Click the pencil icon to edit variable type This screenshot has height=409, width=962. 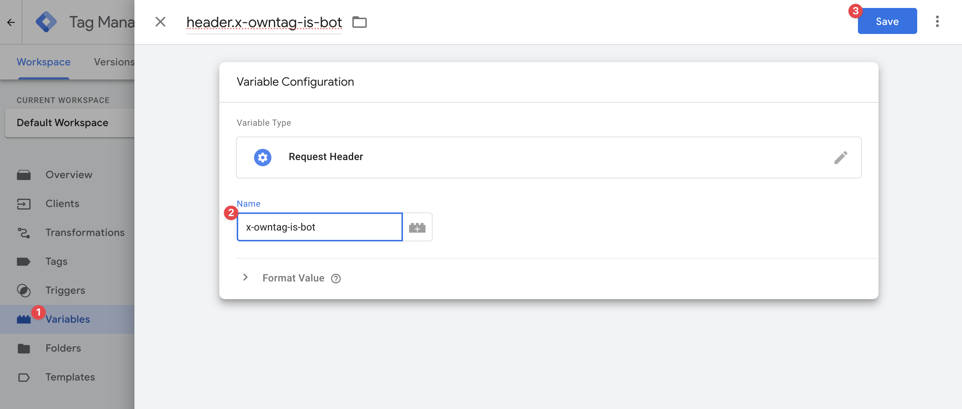pyautogui.click(x=840, y=158)
